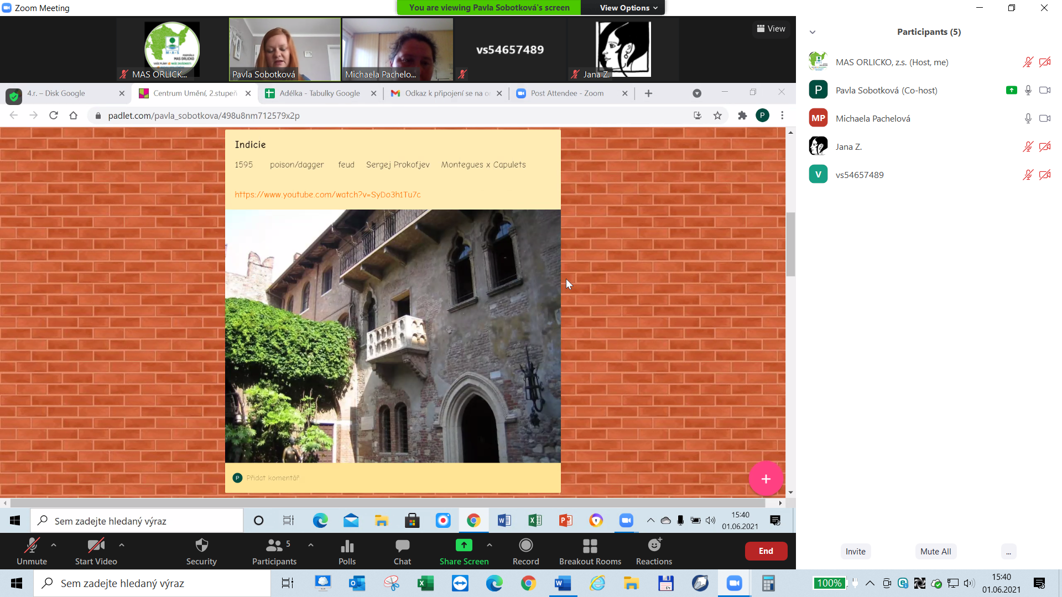Collapse the Participants panel chevron
The width and height of the screenshot is (1062, 597).
coord(813,32)
